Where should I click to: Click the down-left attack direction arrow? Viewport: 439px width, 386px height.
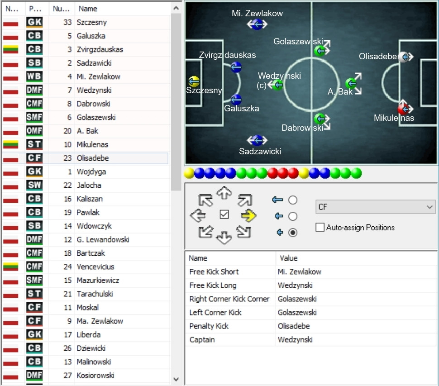tap(205, 232)
